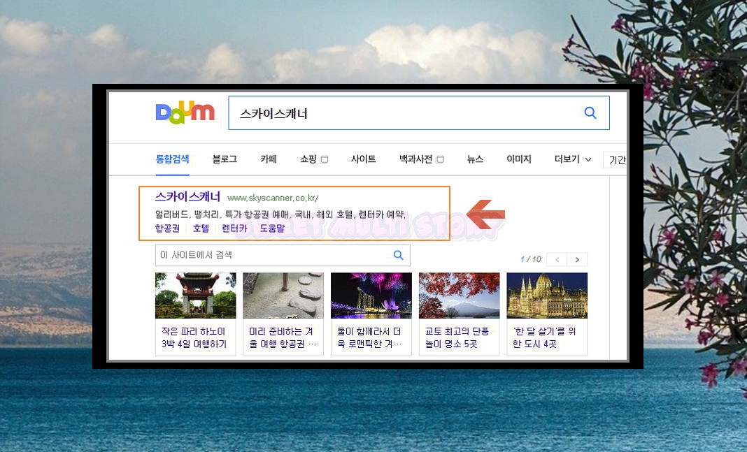Click the magnifier icon in site search box
Viewport: 747px width, 452px height.
click(x=398, y=255)
